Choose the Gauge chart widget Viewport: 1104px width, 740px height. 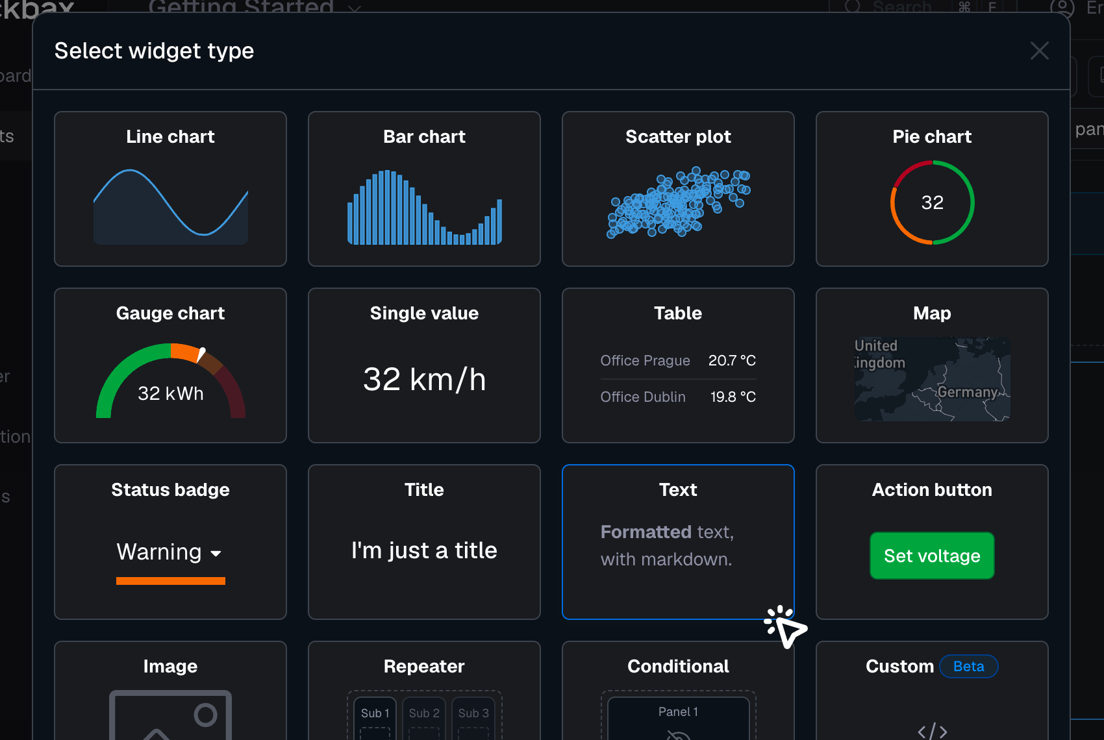[170, 365]
